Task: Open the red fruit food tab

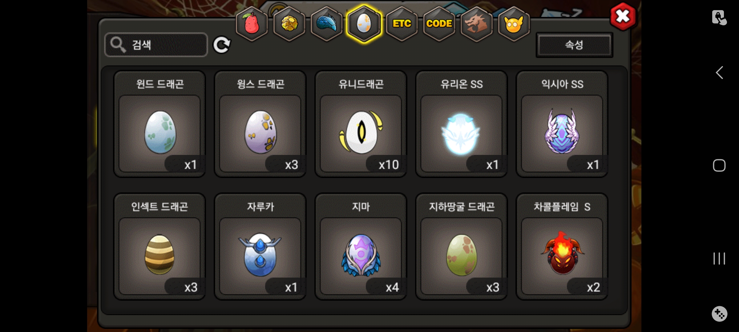Action: pos(252,24)
